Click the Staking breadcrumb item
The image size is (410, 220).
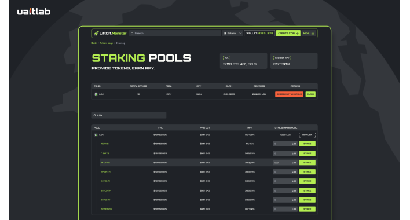click(120, 43)
